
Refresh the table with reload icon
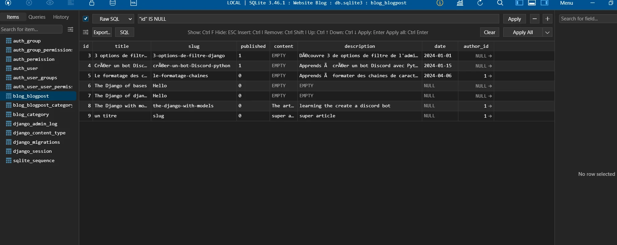click(x=480, y=3)
